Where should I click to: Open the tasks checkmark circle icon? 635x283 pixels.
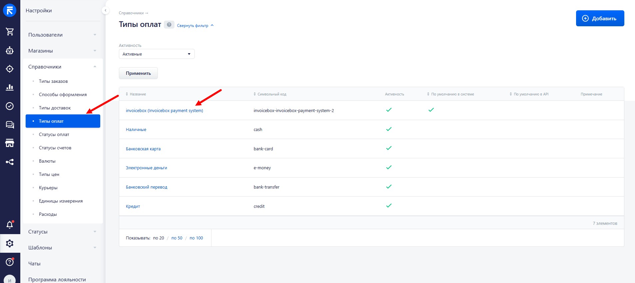click(10, 106)
